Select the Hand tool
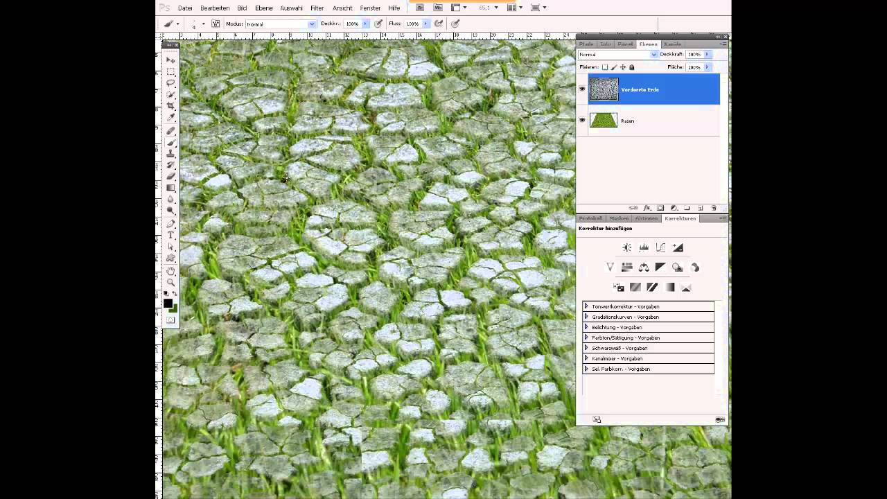Viewport: 887px width, 499px height. tap(170, 271)
